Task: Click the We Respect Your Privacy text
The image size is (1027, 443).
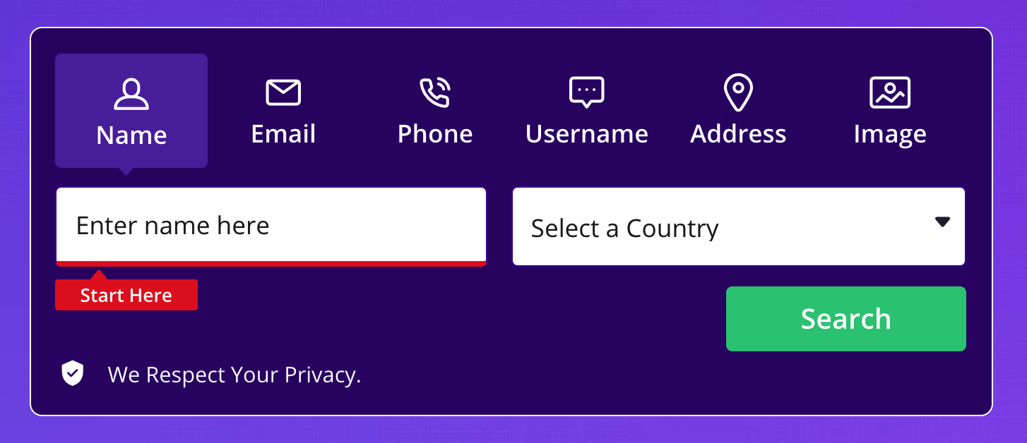Action: tap(235, 375)
